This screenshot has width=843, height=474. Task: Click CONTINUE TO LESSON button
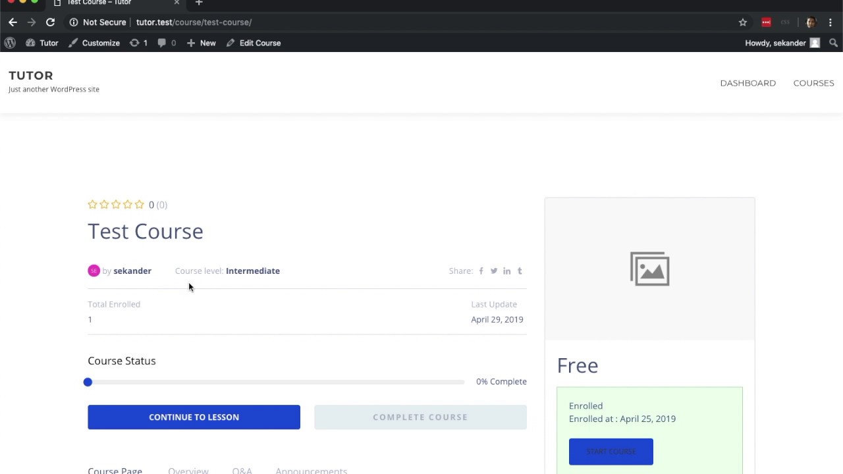pos(194,417)
